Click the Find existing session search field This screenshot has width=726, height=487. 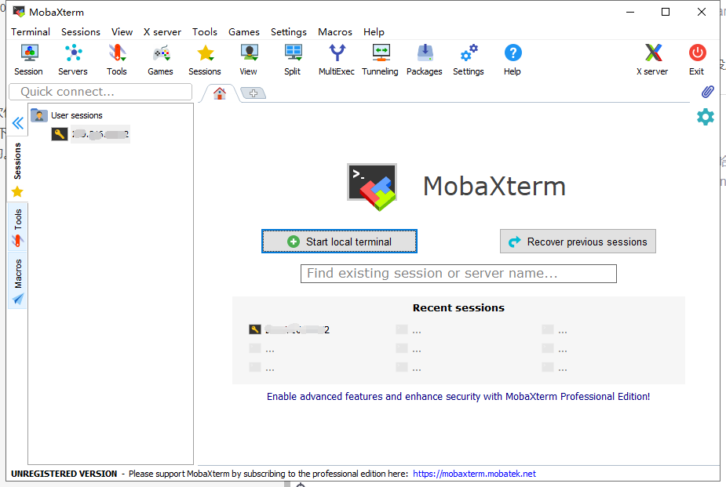(458, 274)
